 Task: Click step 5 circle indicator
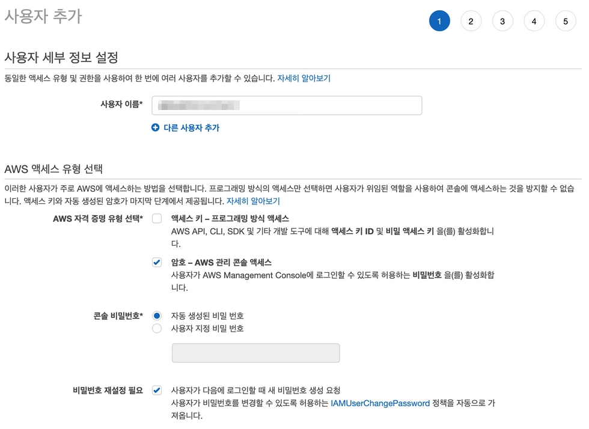(566, 21)
